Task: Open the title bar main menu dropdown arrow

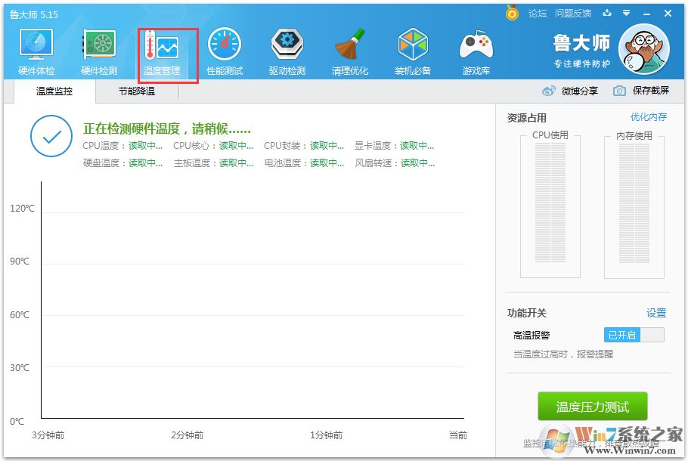Action: point(626,14)
